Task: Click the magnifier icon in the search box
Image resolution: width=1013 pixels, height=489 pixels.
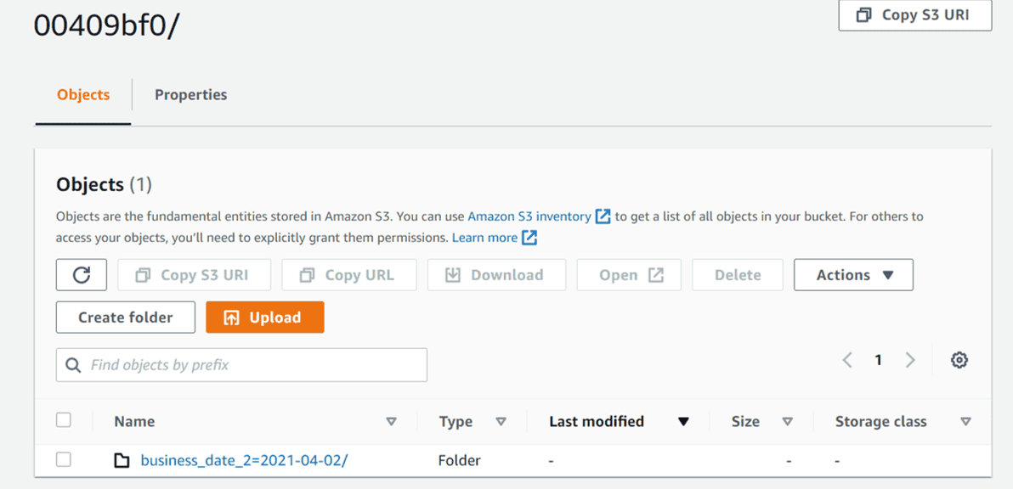Action: 74,365
